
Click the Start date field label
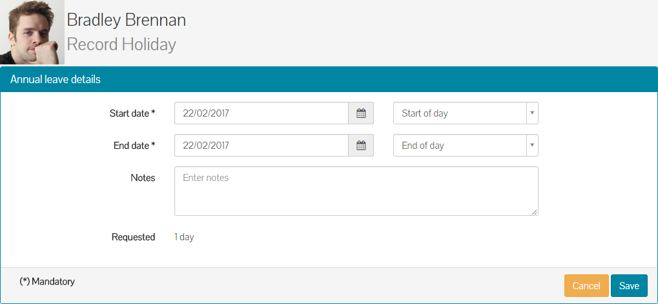132,113
